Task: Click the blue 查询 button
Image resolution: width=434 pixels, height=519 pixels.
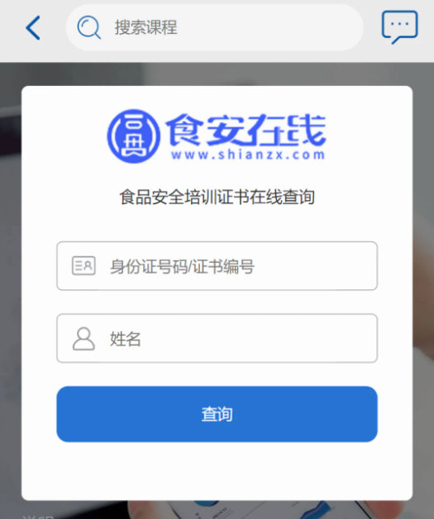Action: [x=217, y=414]
